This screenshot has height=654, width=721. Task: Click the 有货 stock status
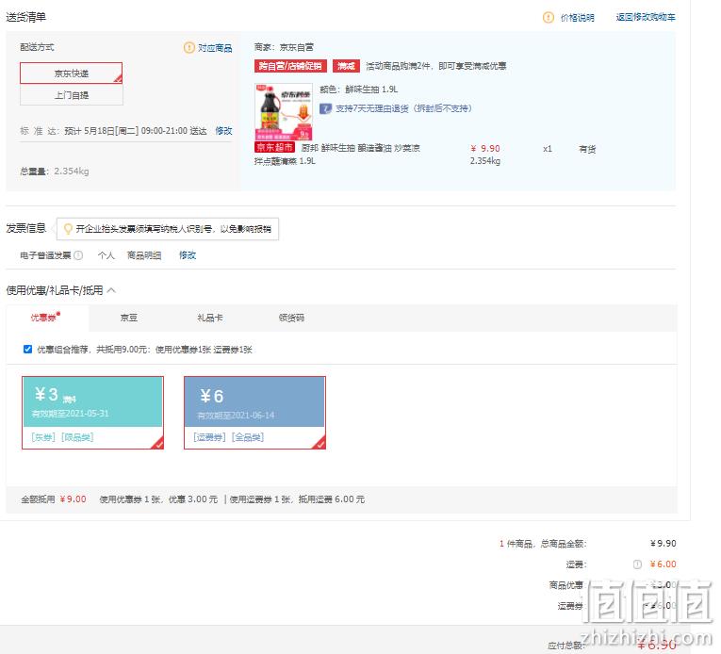587,149
